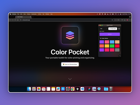Open a new tab with plus button
The width and height of the screenshot is (140, 105).
pyautogui.click(x=33, y=17)
